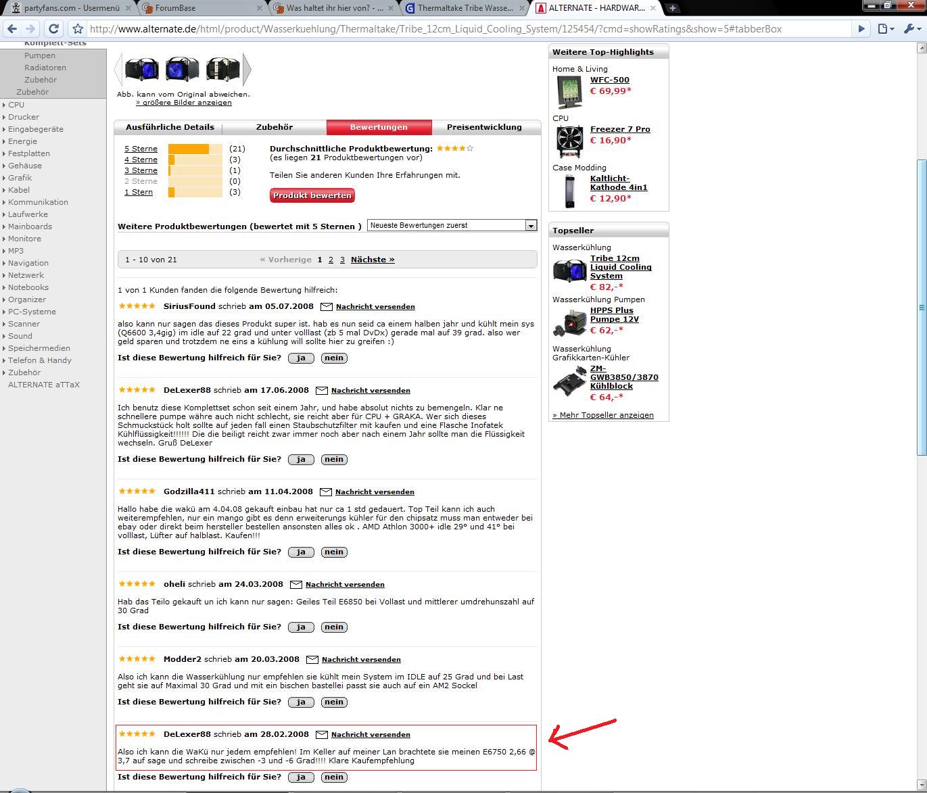Switch to the ForumBase tab

pyautogui.click(x=203, y=8)
